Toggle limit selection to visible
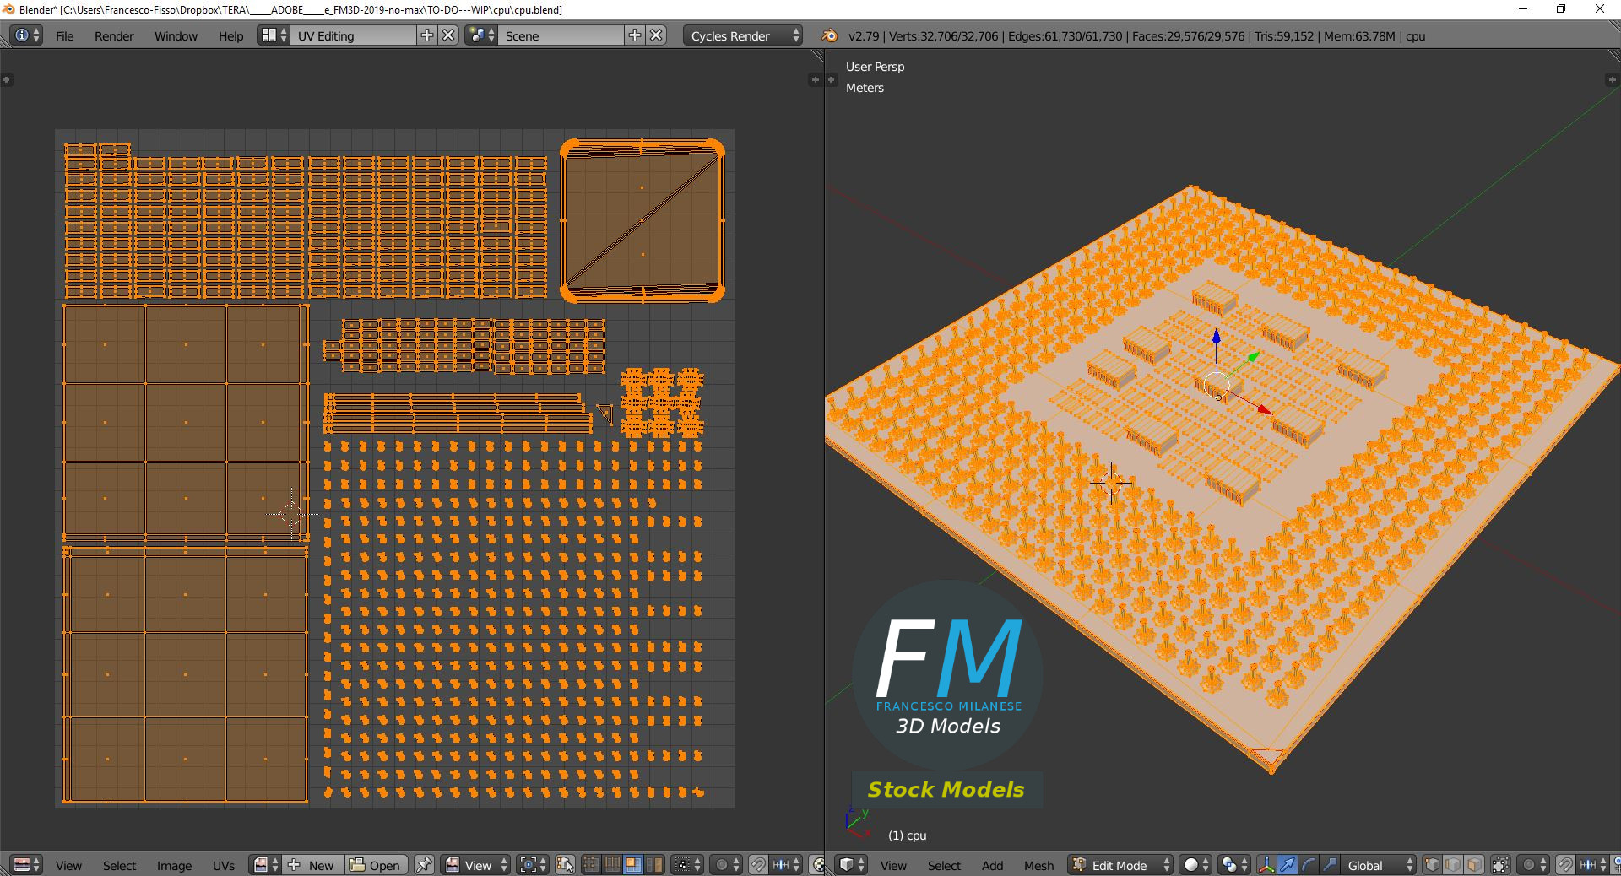Screen dimensions: 1621x876 [1500, 865]
